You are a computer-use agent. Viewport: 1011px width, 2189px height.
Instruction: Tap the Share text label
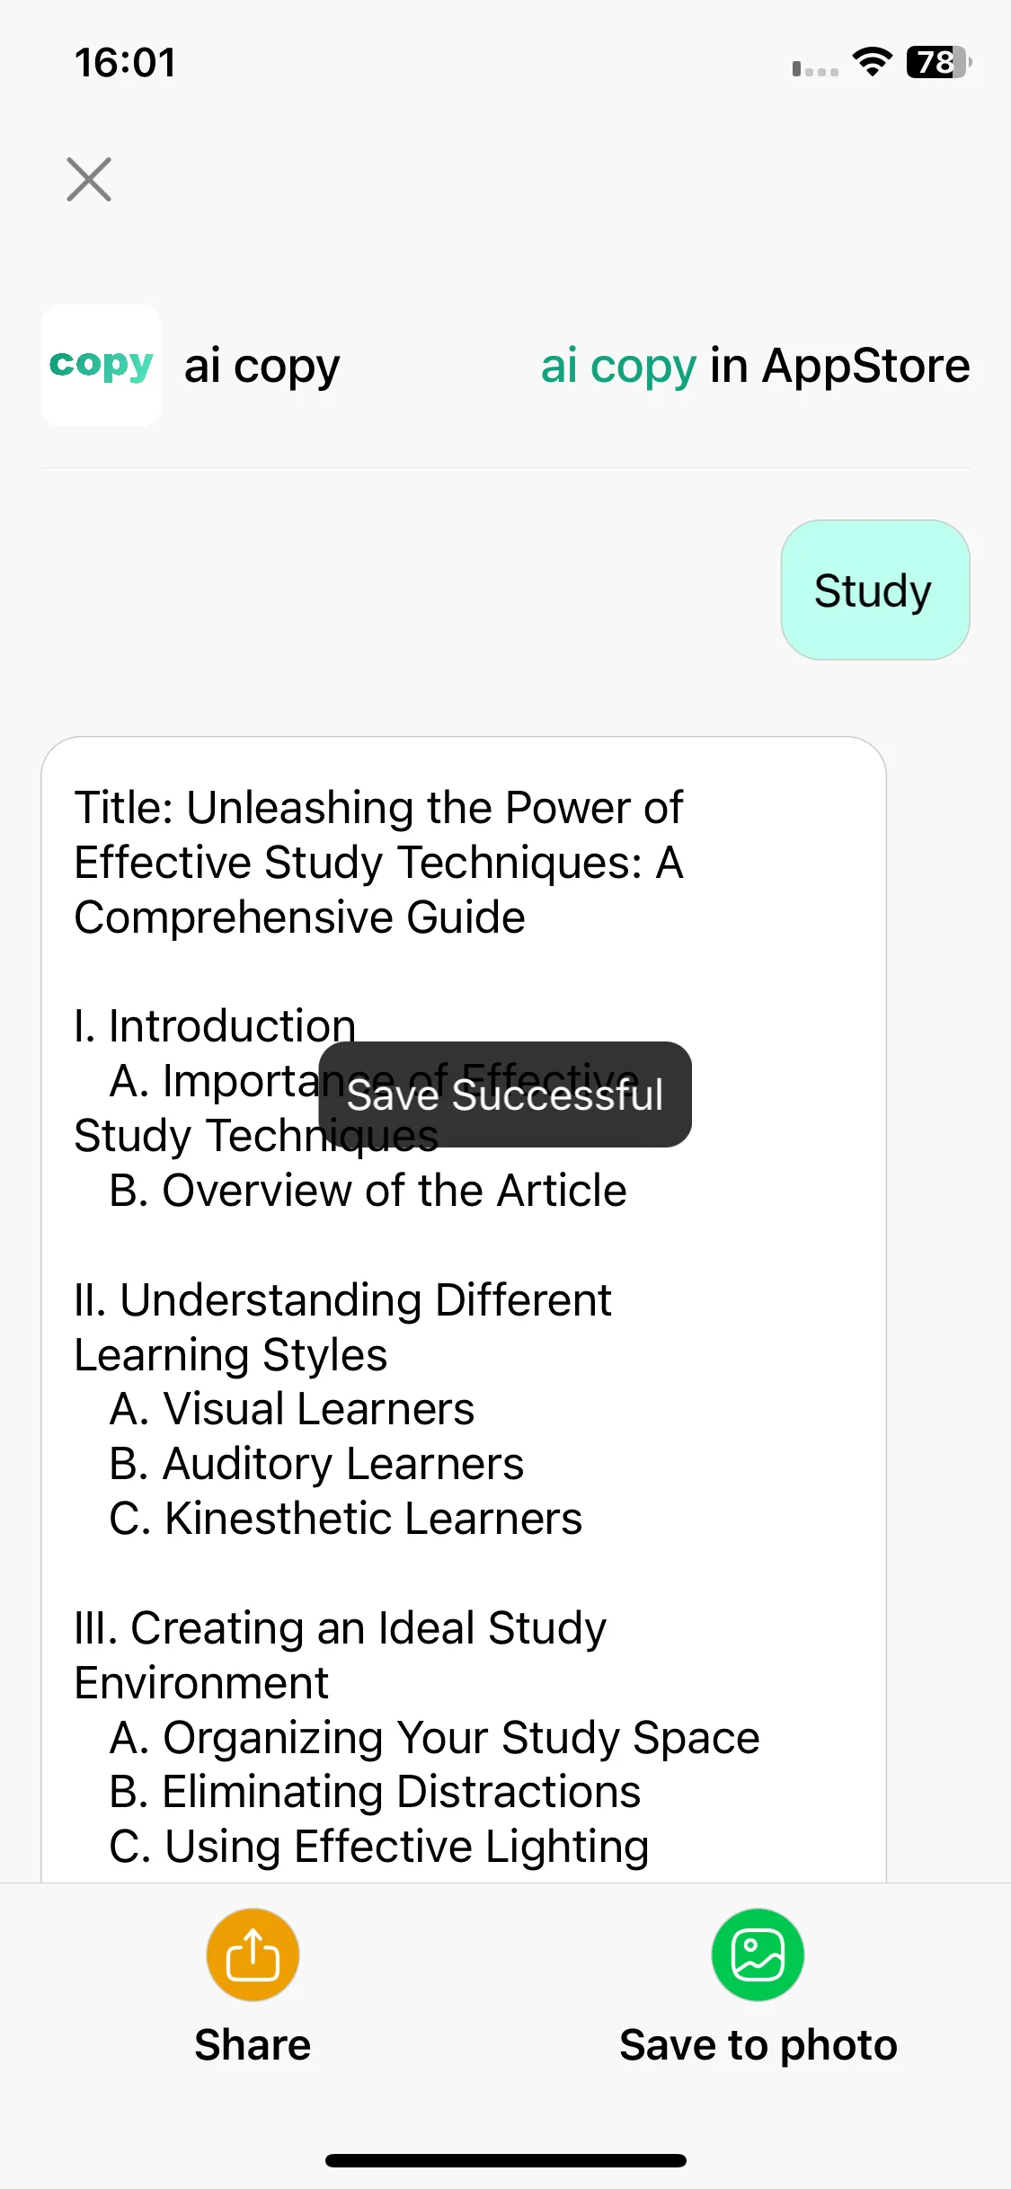point(253,2044)
